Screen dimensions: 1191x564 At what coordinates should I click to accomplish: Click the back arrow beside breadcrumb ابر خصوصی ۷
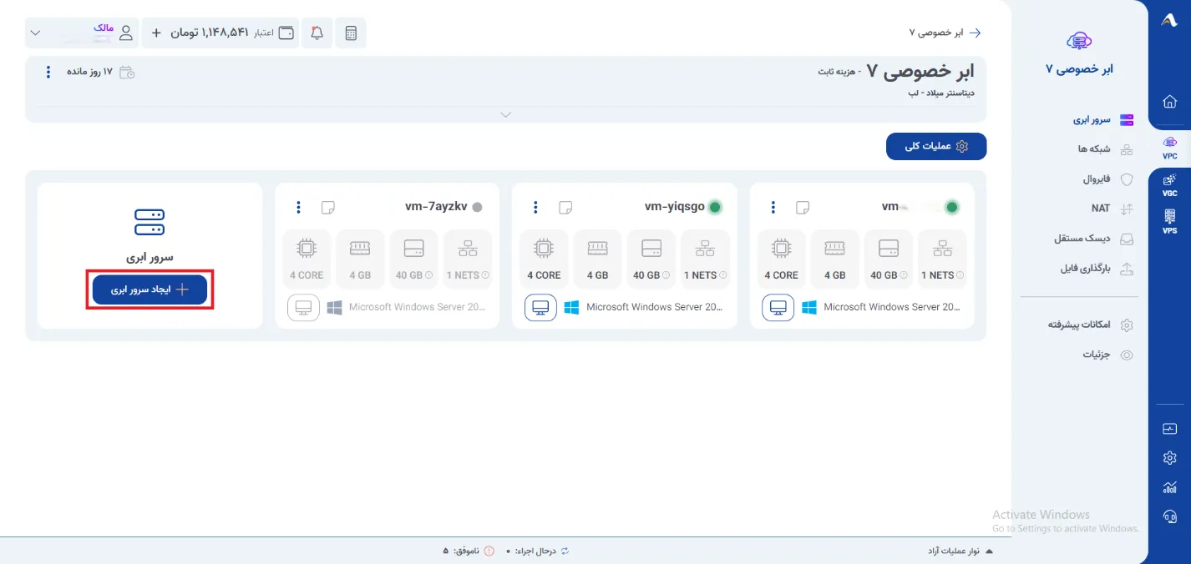(974, 33)
